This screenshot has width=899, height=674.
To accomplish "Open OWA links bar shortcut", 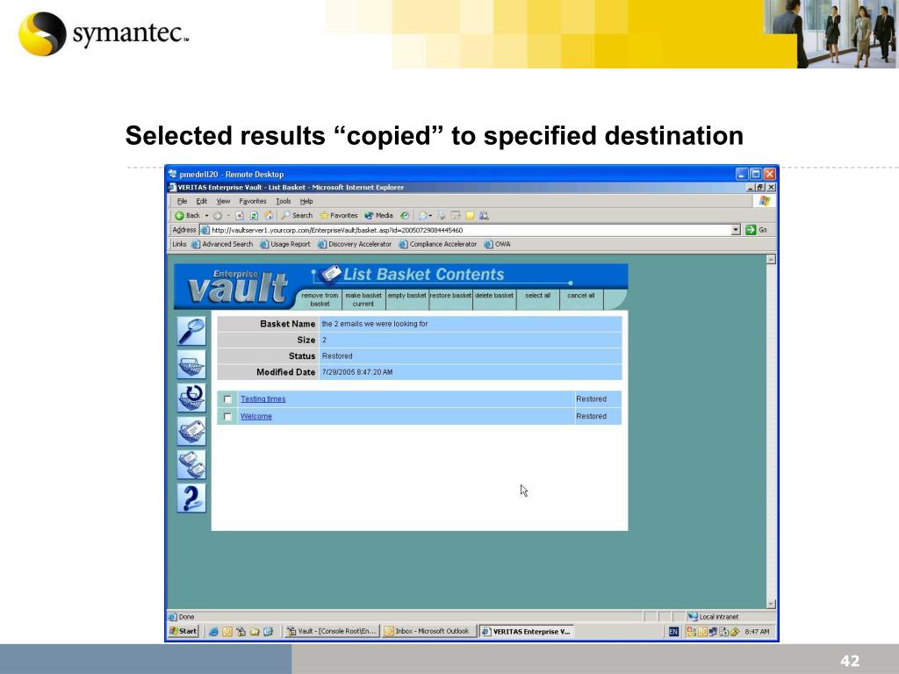I will (498, 244).
